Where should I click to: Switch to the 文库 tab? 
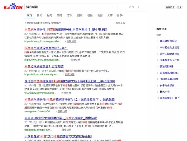pyautogui.click(x=110, y=15)
